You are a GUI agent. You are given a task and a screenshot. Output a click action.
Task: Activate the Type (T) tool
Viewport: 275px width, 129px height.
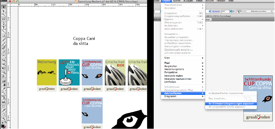pos(4,28)
